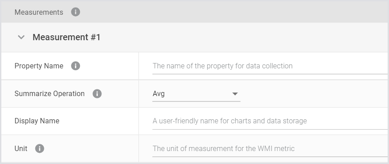The height and width of the screenshot is (164, 389).
Task: Collapse Measurement #1 with the chevron
Action: 21,37
